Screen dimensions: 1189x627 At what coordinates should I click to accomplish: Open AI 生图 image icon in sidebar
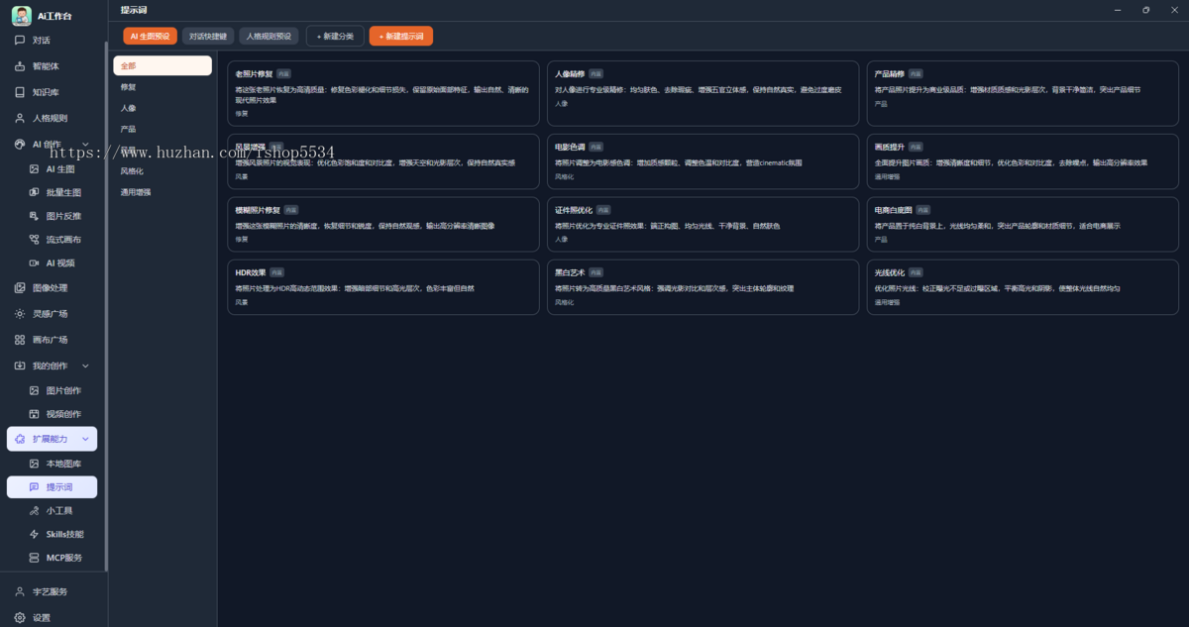pyautogui.click(x=34, y=169)
